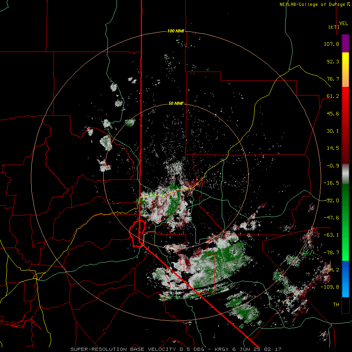Click the TH label in the legend

[336, 305]
